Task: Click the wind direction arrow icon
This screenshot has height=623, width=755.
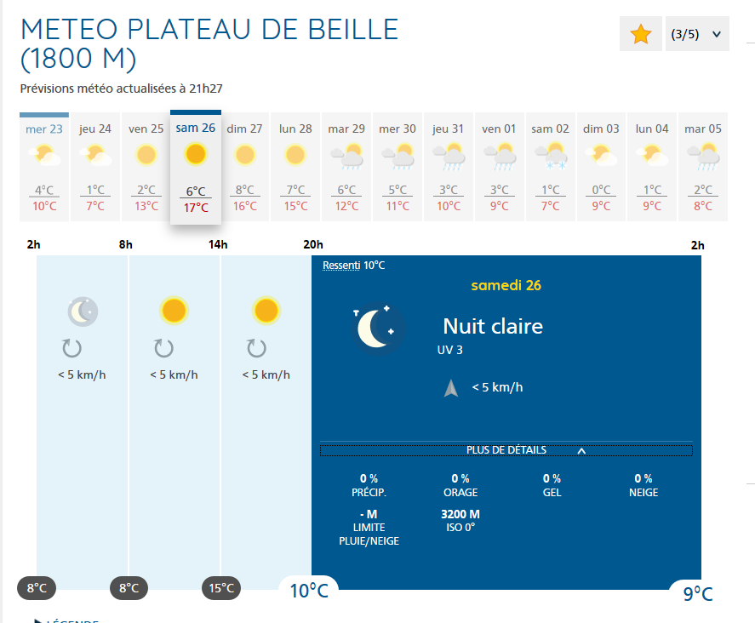Action: (x=451, y=388)
